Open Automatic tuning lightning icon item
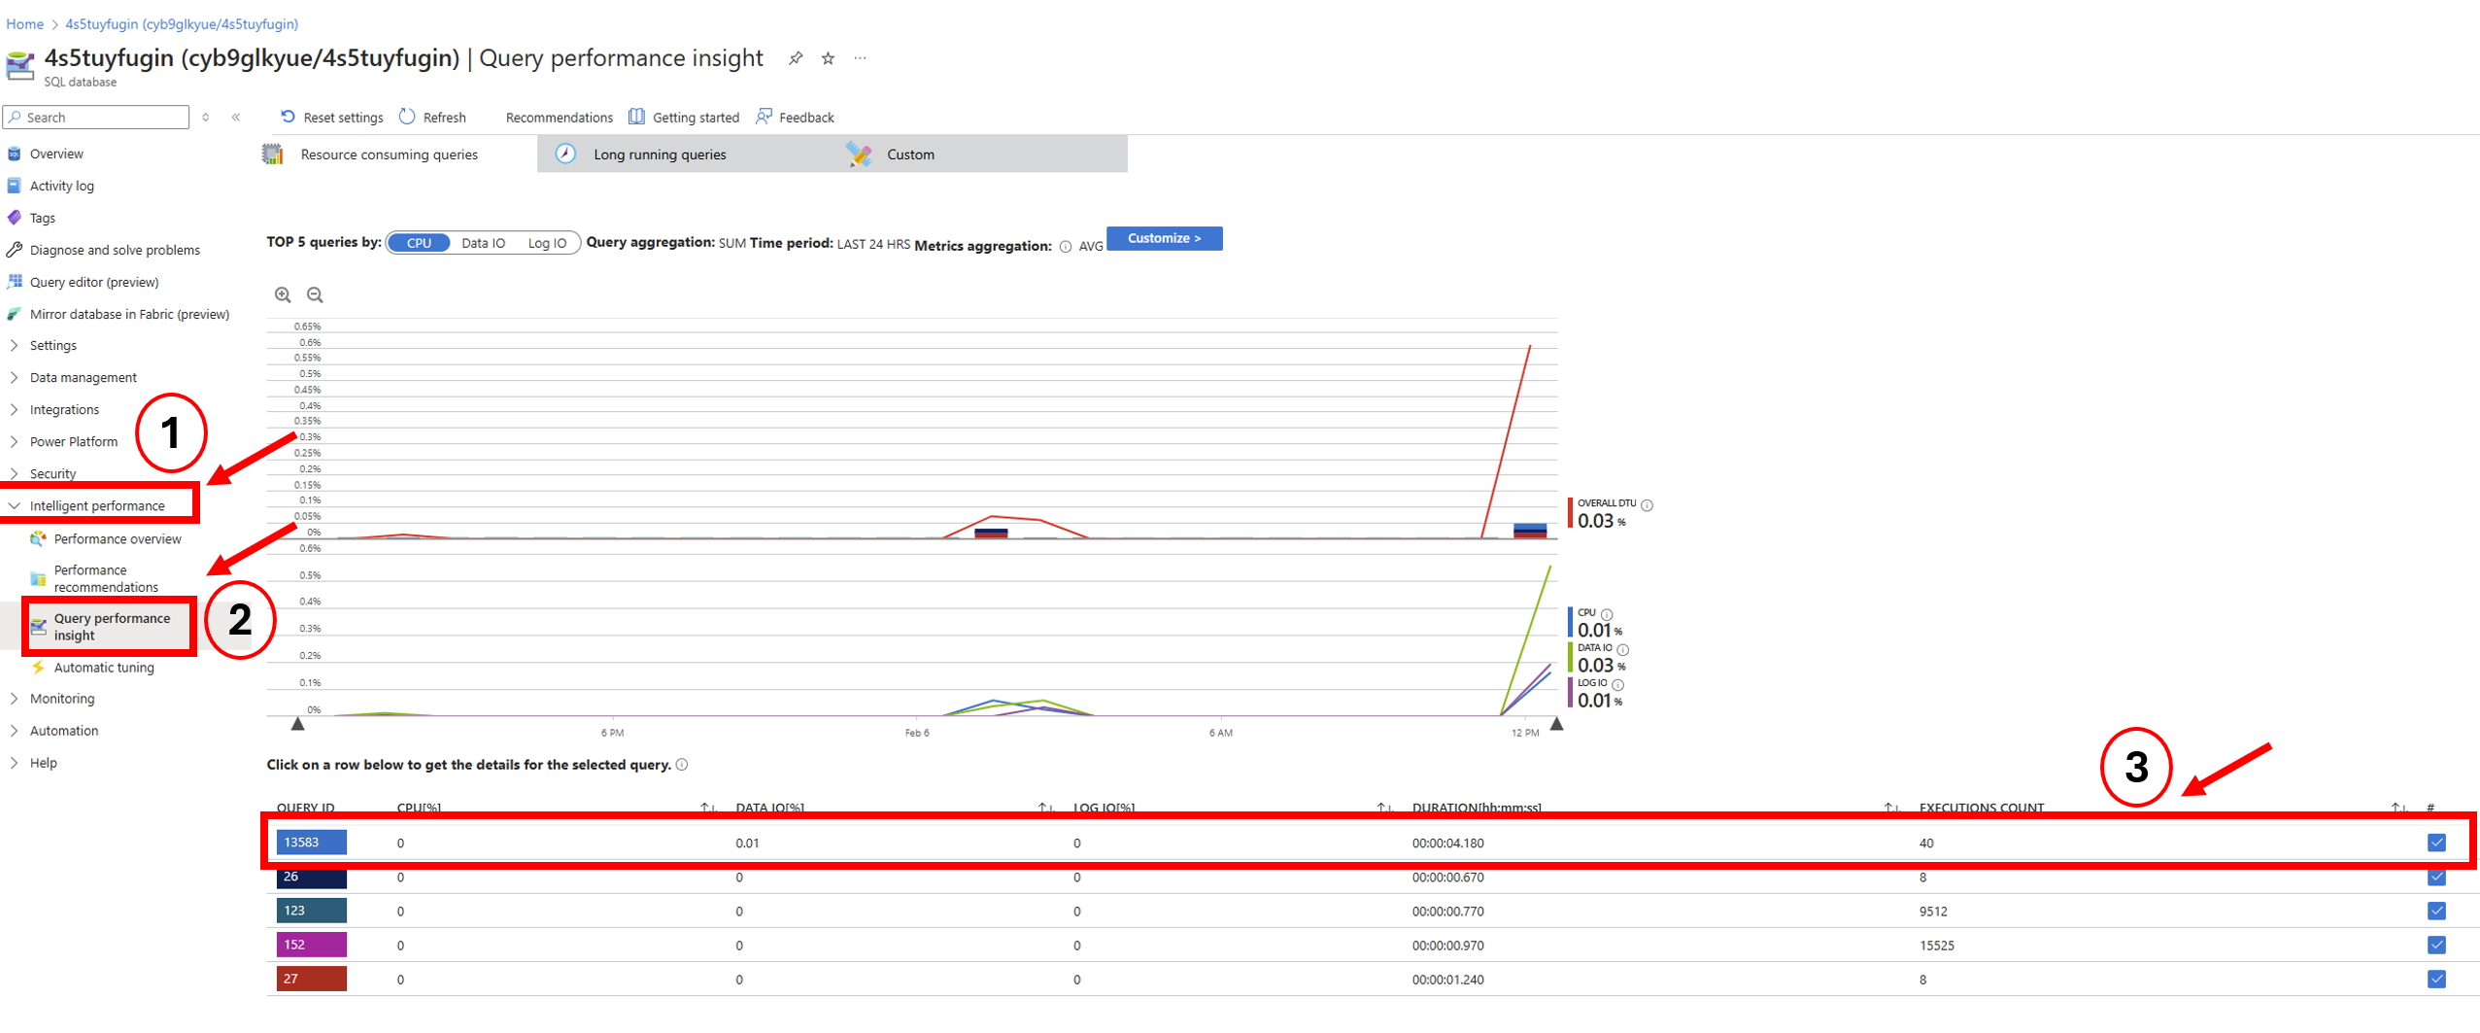The image size is (2480, 1033). pos(39,668)
